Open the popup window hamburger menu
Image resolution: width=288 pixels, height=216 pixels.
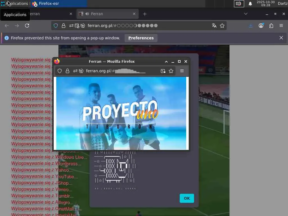182,71
